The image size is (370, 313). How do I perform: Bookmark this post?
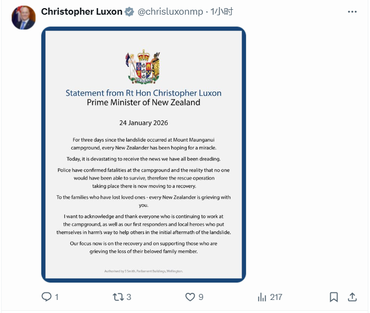[334, 297]
